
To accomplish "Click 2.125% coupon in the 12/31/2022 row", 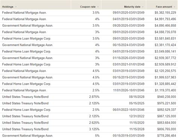I will pos(94,116).
